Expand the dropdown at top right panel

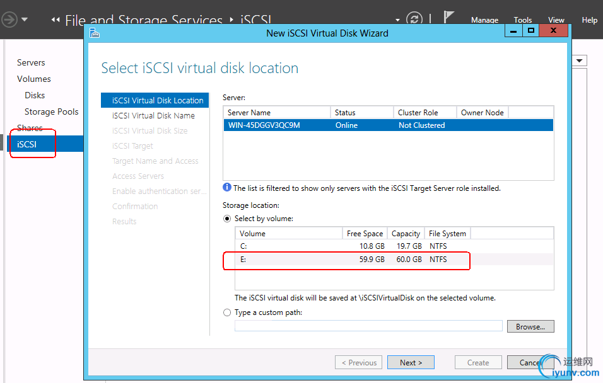click(x=579, y=60)
